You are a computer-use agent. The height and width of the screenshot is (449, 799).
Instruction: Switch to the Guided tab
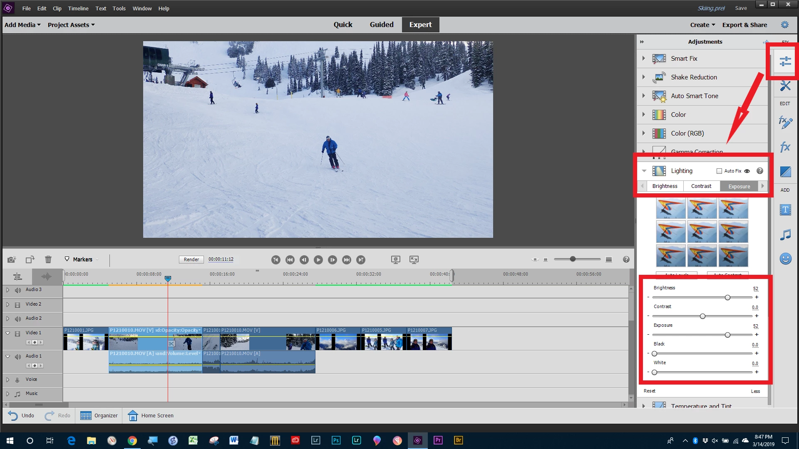(381, 25)
